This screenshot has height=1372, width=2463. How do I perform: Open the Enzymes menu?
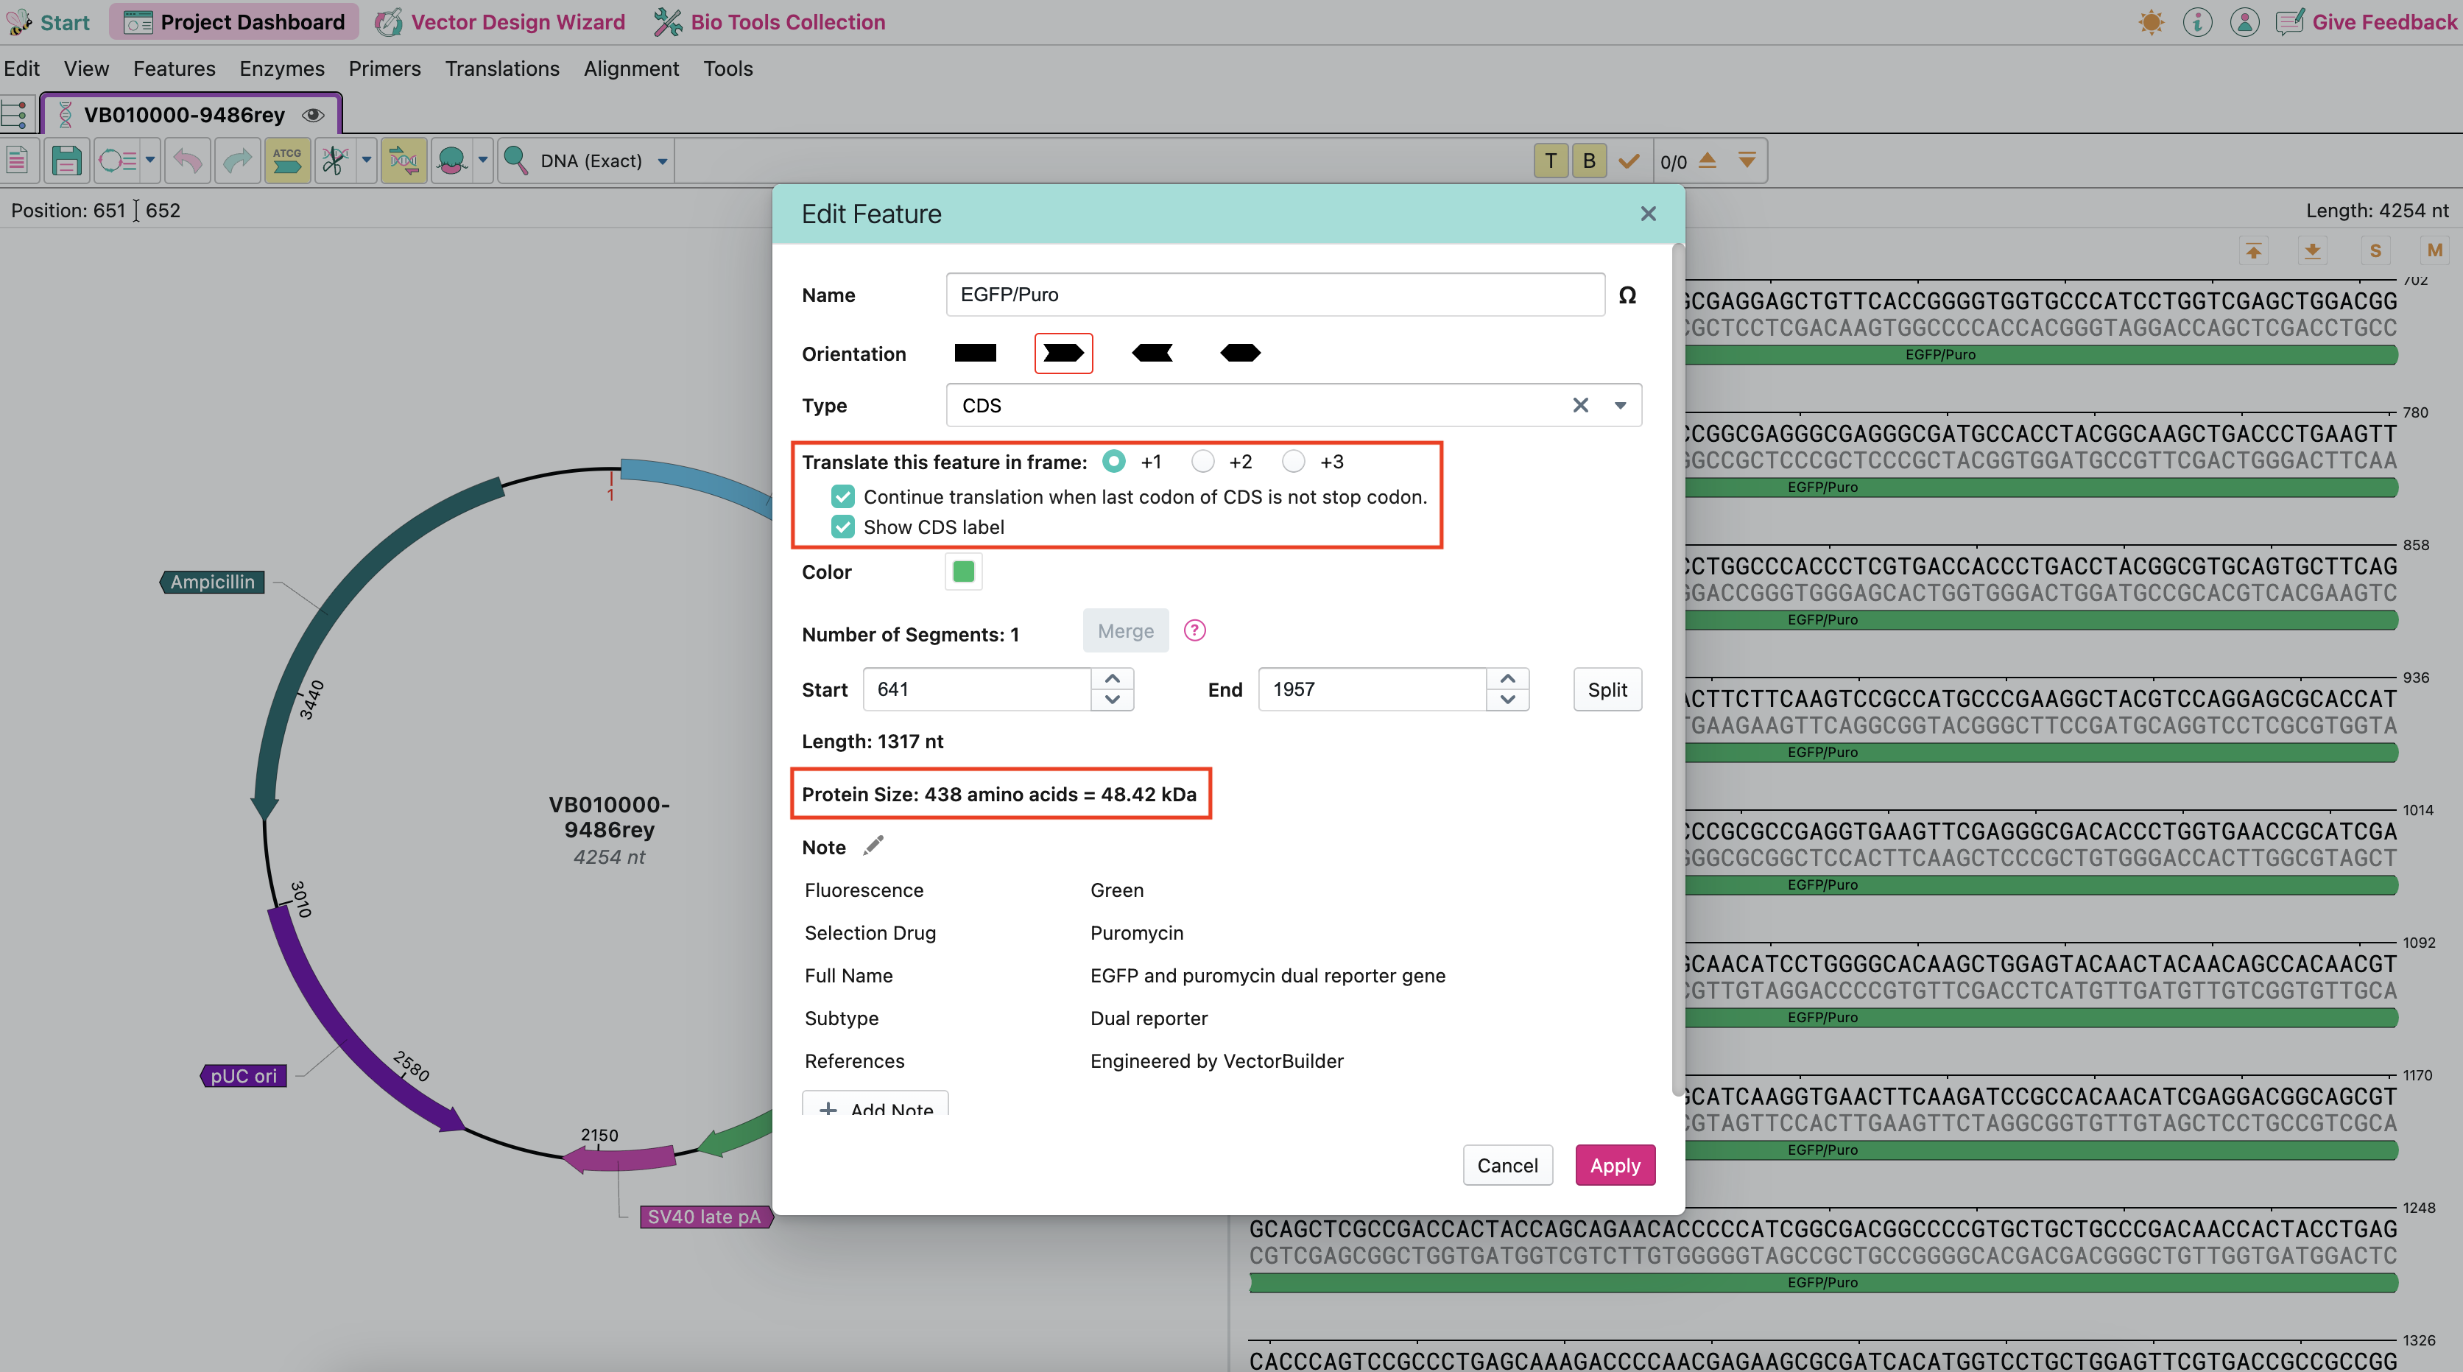tap(281, 68)
